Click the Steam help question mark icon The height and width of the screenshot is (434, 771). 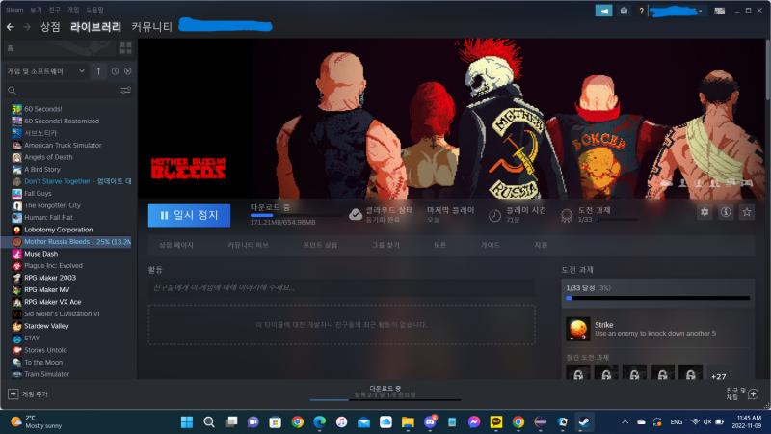click(641, 11)
